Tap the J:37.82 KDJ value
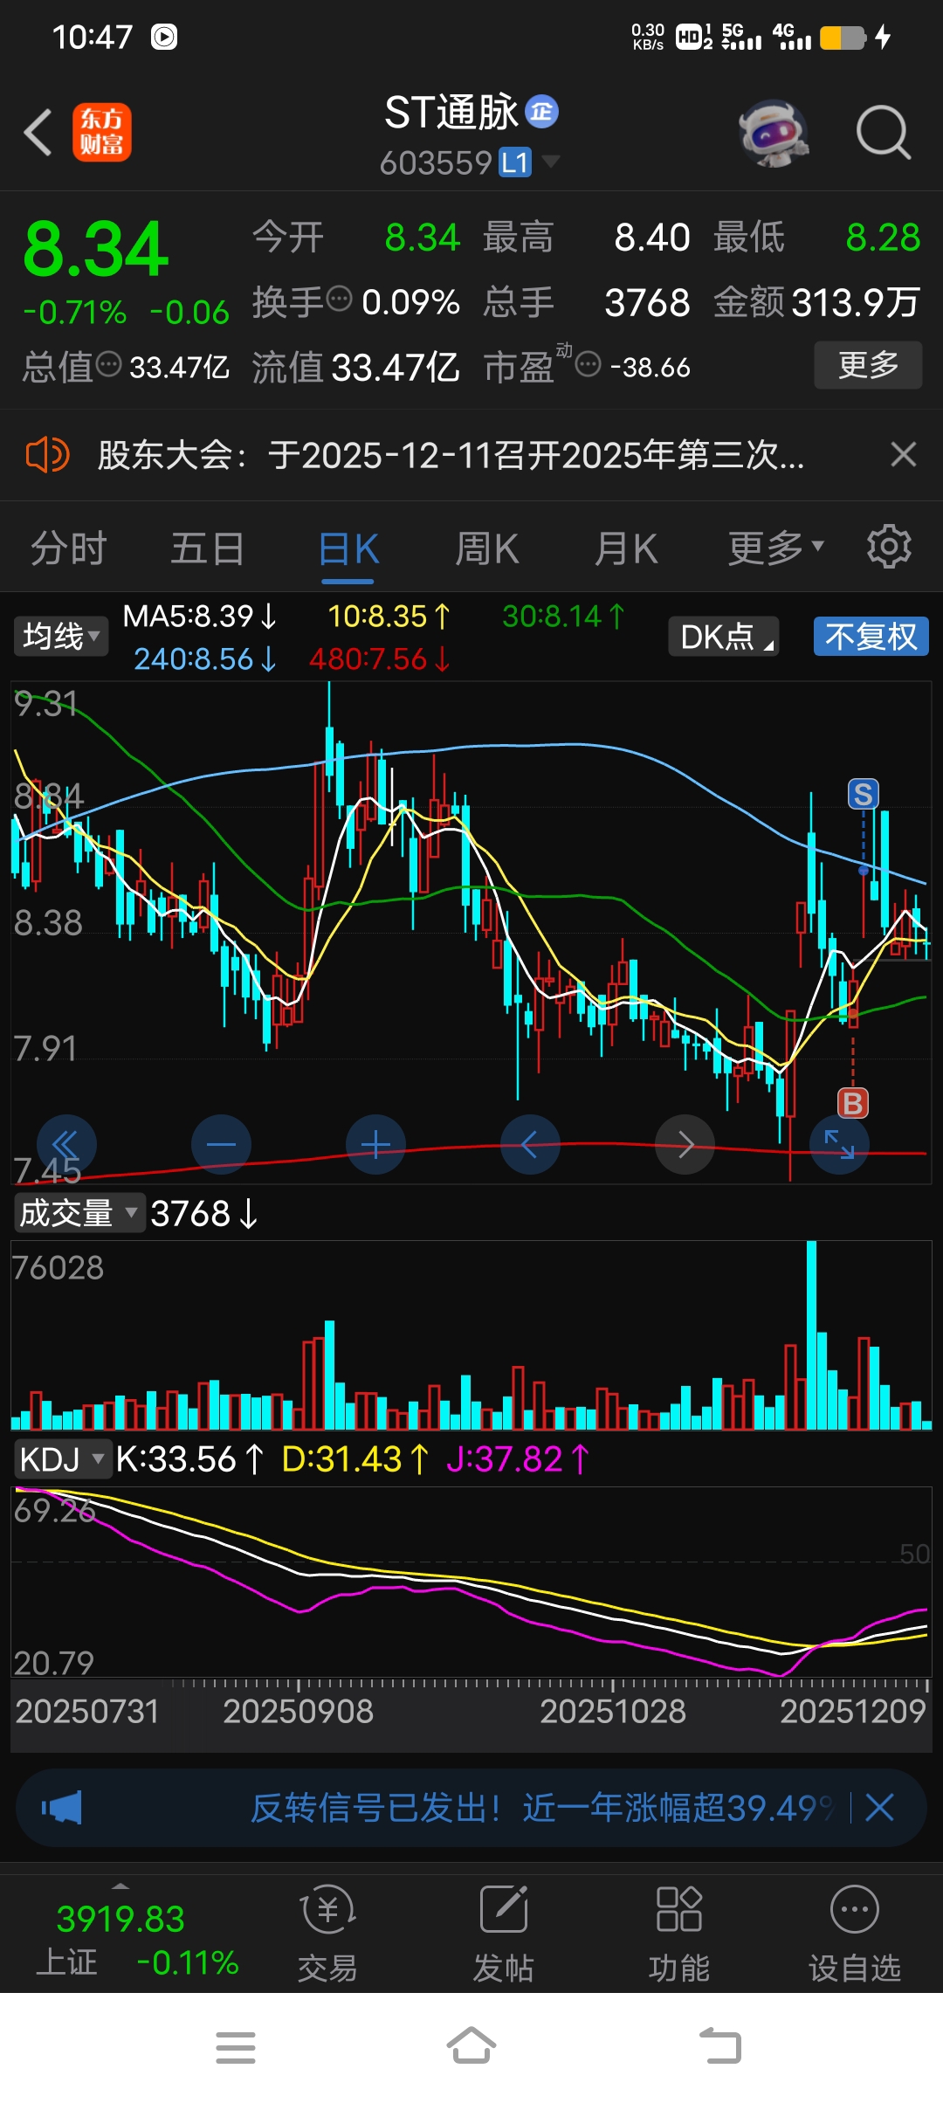 coord(518,1459)
